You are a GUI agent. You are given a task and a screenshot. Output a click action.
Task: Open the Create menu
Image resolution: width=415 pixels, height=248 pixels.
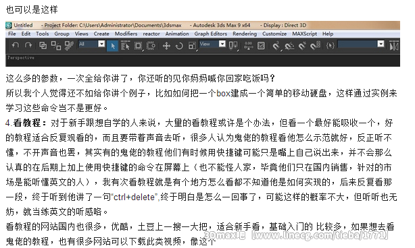(101, 34)
